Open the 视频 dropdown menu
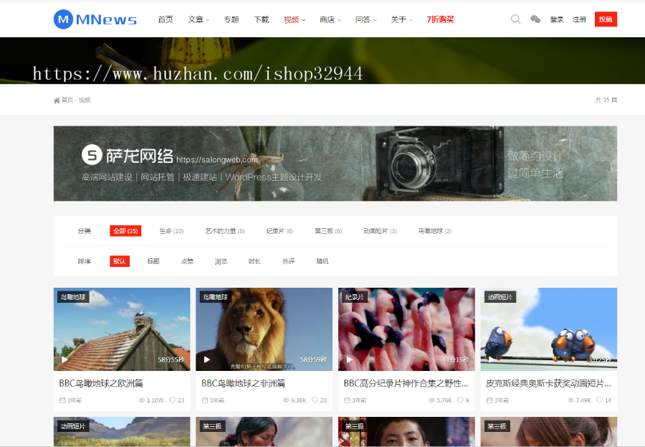 (291, 19)
